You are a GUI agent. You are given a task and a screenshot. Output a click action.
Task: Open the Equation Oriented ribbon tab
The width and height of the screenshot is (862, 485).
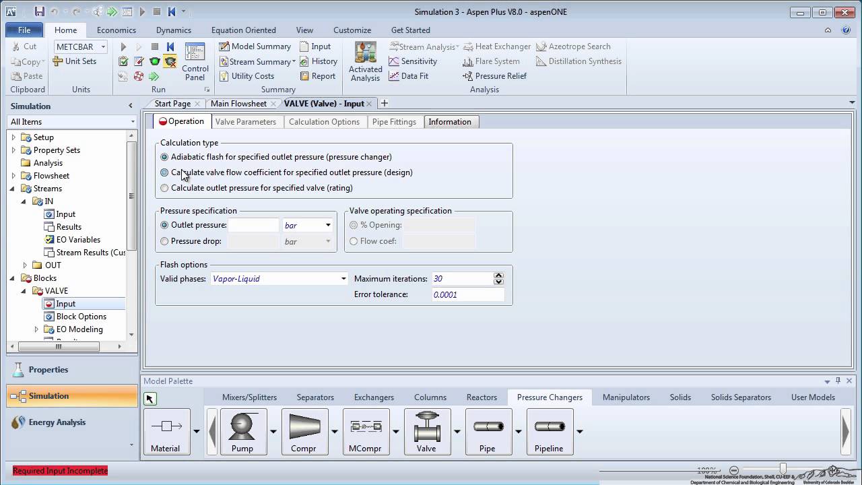click(x=244, y=30)
